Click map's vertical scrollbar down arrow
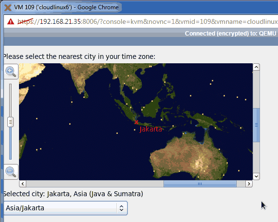The image size is (278, 222). 256,176
